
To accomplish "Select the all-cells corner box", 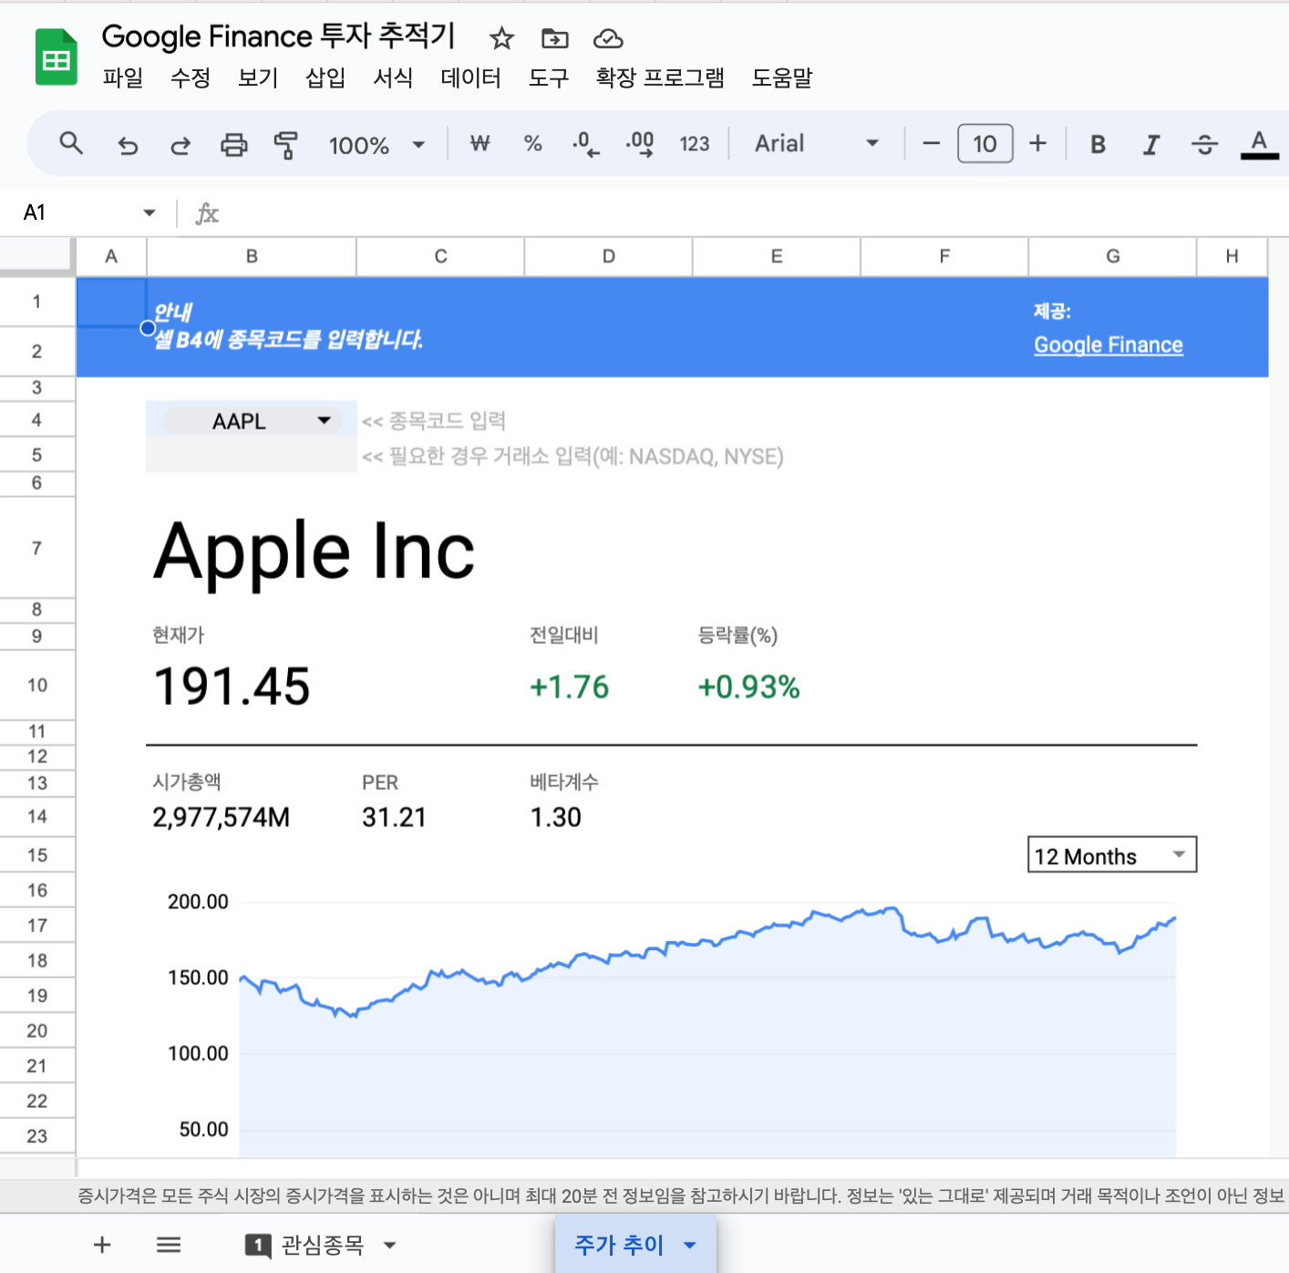I will pos(36,256).
